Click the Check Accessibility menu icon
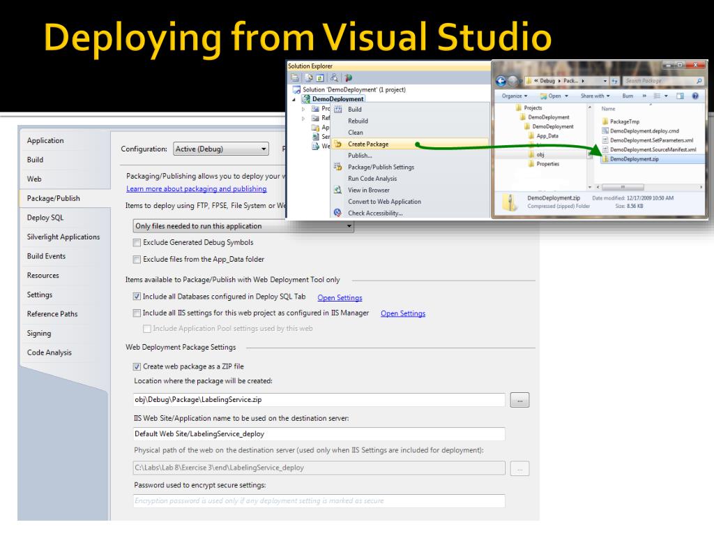 [338, 212]
